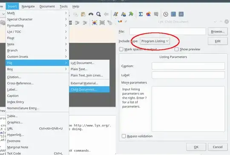Choose Marginal Note from Insert menu
This screenshot has width=230, height=155.
[x=37, y=147]
